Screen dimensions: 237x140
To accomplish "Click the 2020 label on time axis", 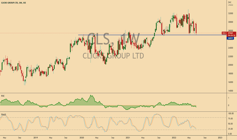I will point(82,138).
